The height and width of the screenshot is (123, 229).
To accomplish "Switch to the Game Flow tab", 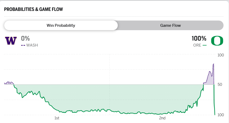I will coord(170,25).
